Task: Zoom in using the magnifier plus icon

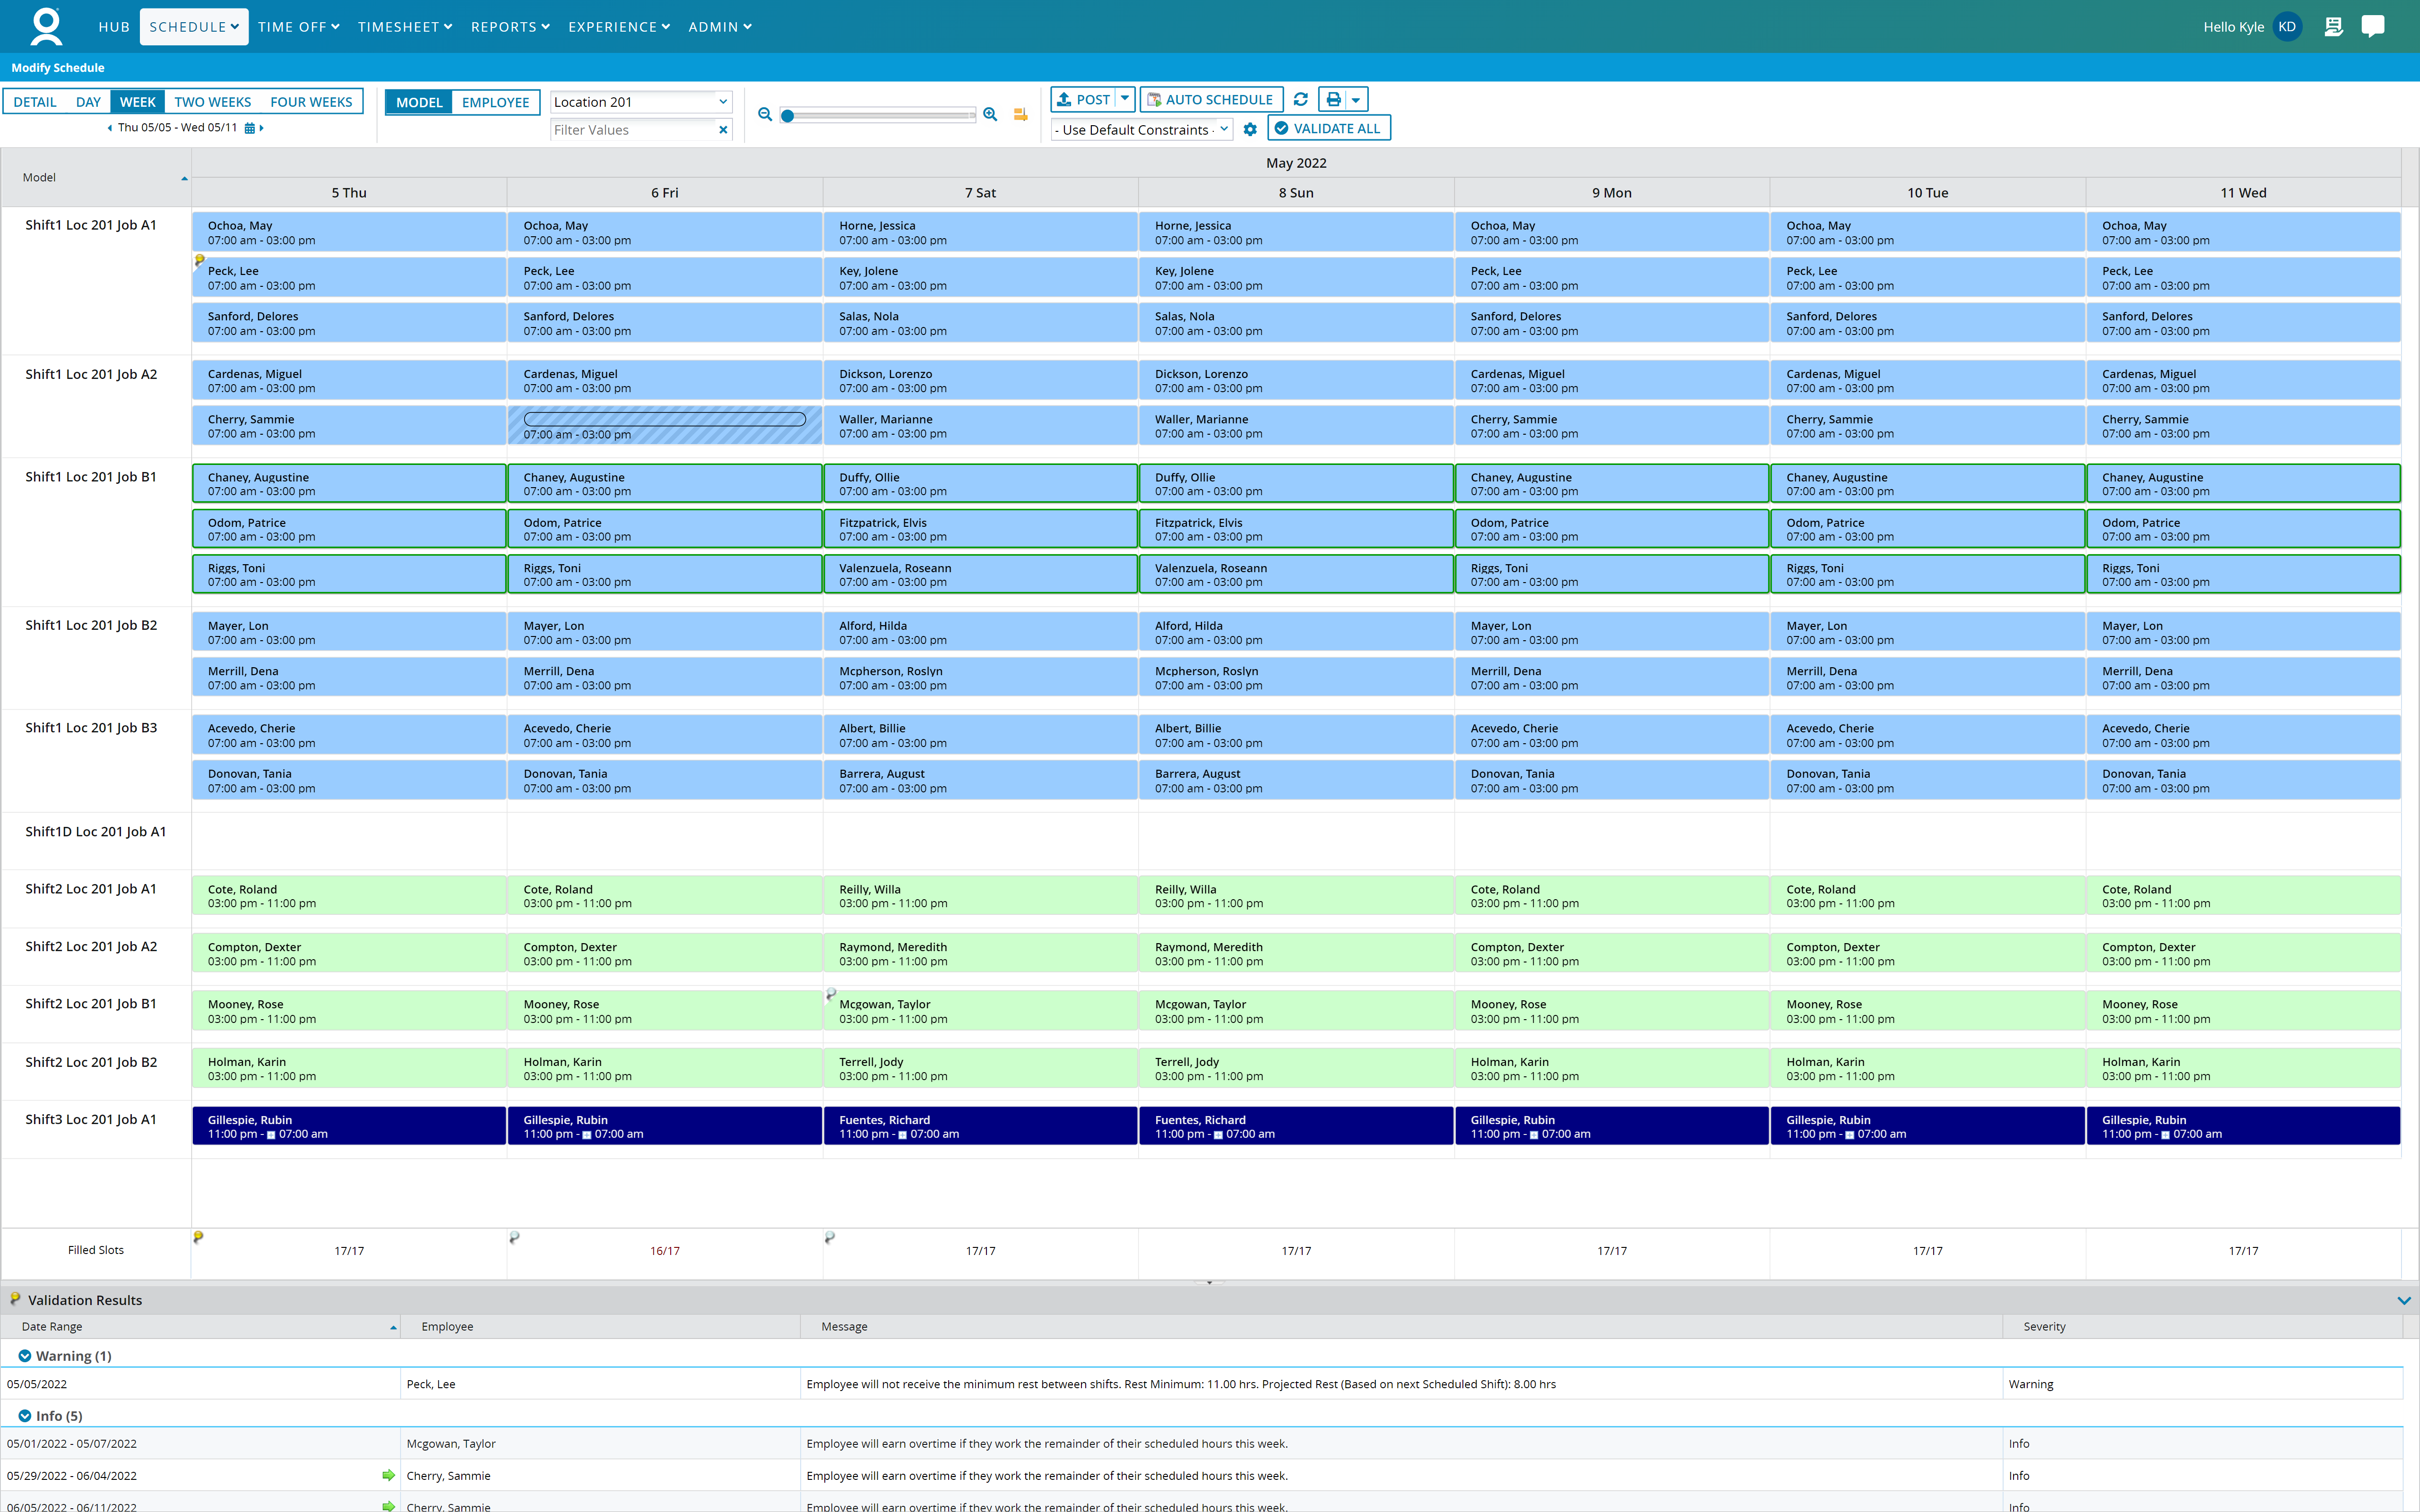Action: pyautogui.click(x=990, y=114)
